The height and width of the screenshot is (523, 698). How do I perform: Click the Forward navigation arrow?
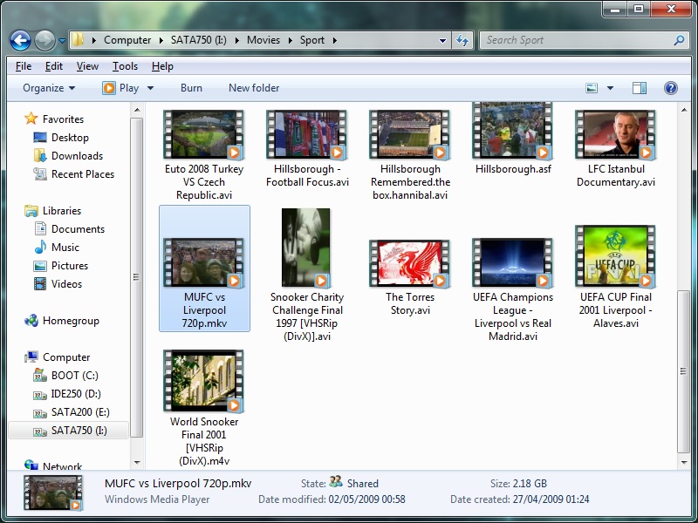[44, 40]
